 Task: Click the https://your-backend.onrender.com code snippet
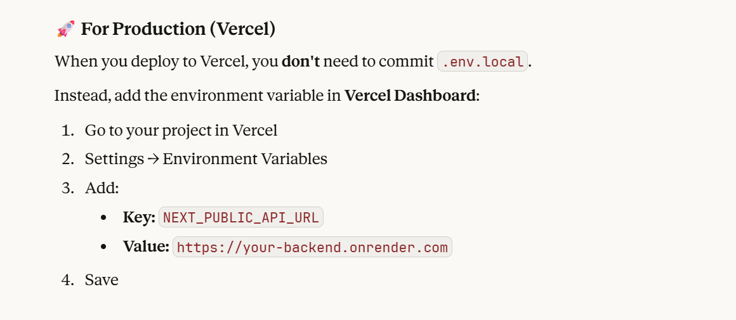pyautogui.click(x=312, y=247)
